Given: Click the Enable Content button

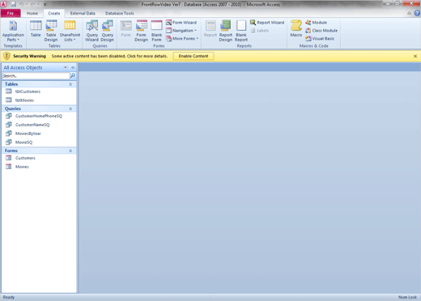Looking at the screenshot, I should [193, 56].
